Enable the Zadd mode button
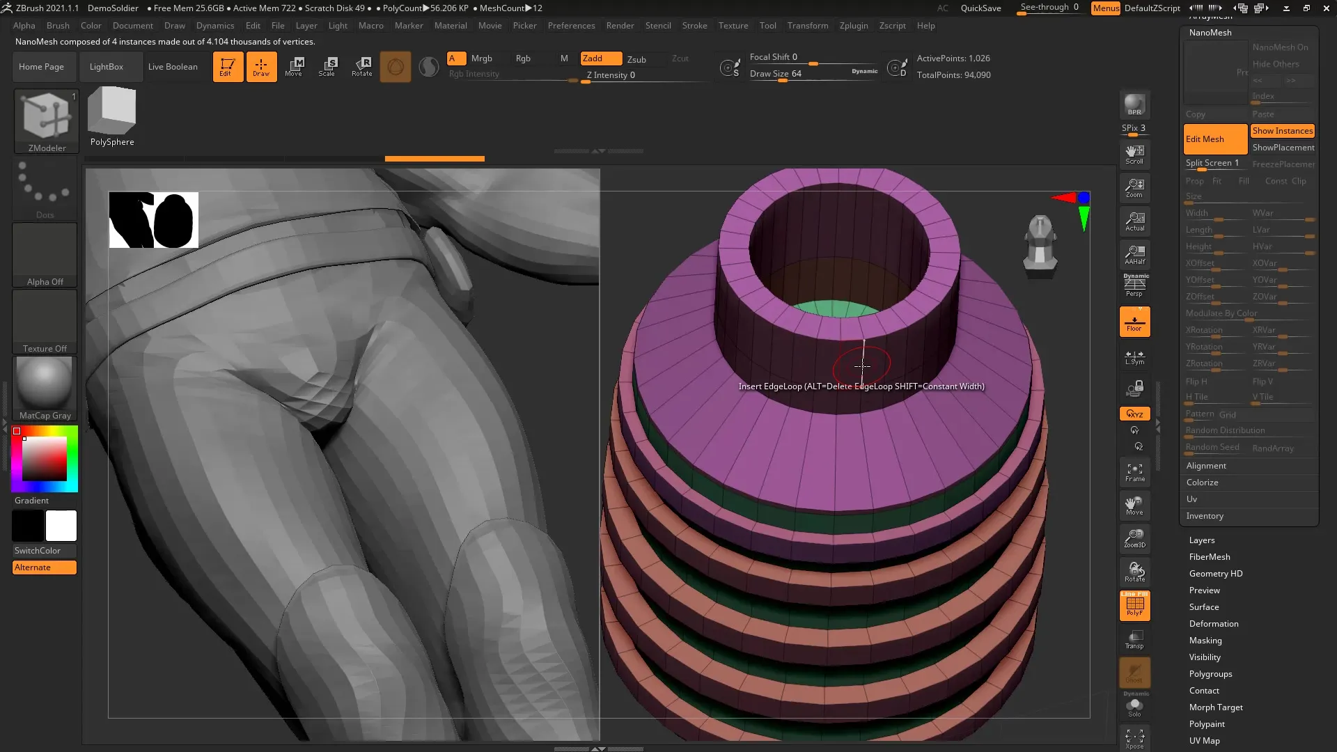The height and width of the screenshot is (752, 1337). tap(601, 58)
